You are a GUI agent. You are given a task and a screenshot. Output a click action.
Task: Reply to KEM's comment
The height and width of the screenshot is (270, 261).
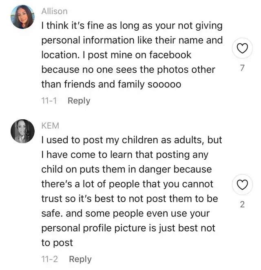80,259
